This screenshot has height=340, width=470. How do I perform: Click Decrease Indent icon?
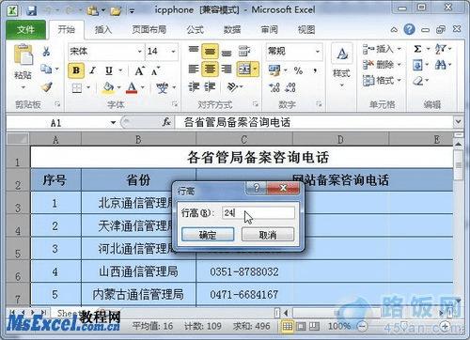click(x=194, y=86)
